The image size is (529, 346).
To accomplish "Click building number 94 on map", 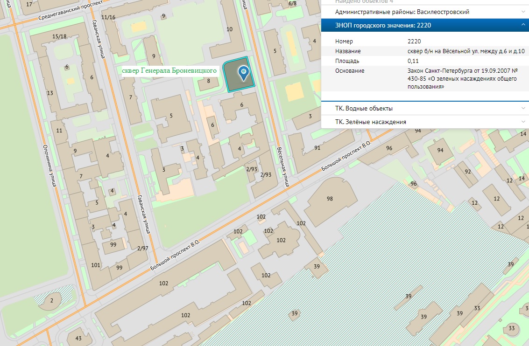I will [440, 150].
